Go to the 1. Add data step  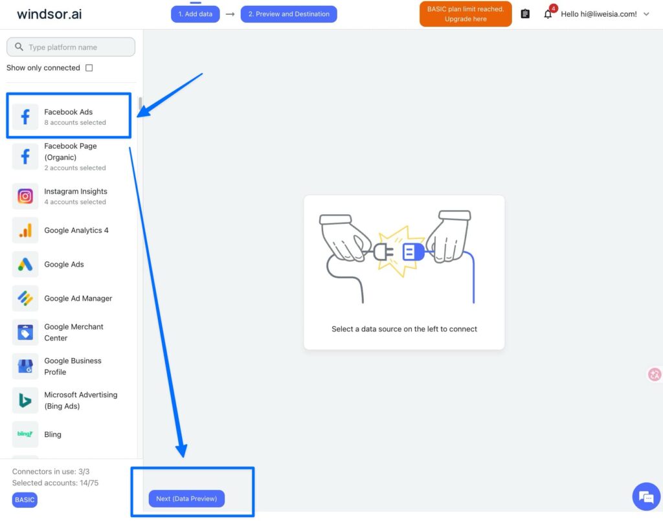(x=196, y=14)
